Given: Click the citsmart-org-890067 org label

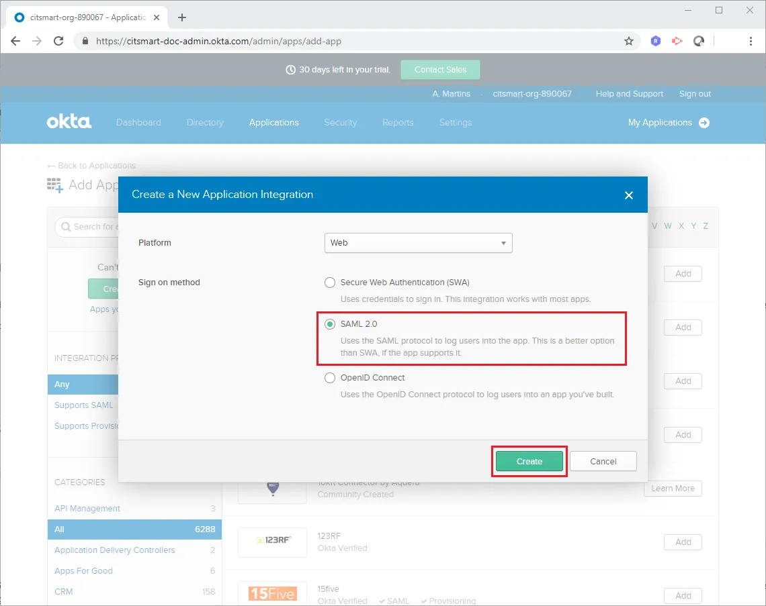Looking at the screenshot, I should [532, 94].
